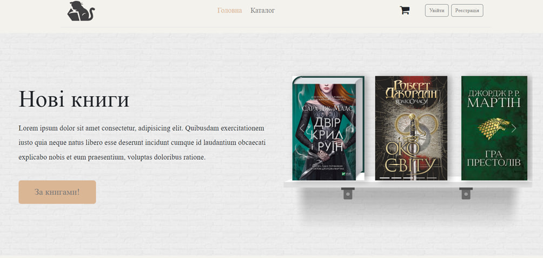Click the Увійти login button
543x258 pixels.
click(436, 10)
